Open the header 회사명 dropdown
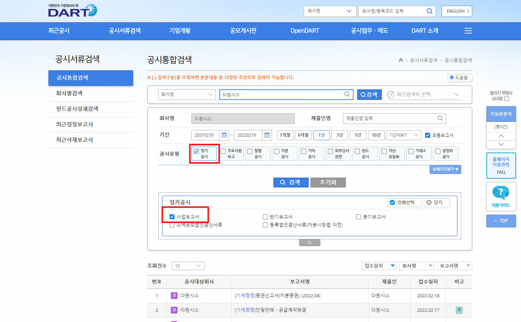The height and width of the screenshot is (322, 521). (330, 11)
